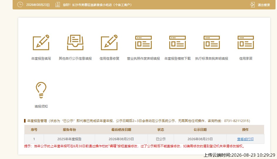
Task: Click the 序号 column header
Action: [x=34, y=130]
